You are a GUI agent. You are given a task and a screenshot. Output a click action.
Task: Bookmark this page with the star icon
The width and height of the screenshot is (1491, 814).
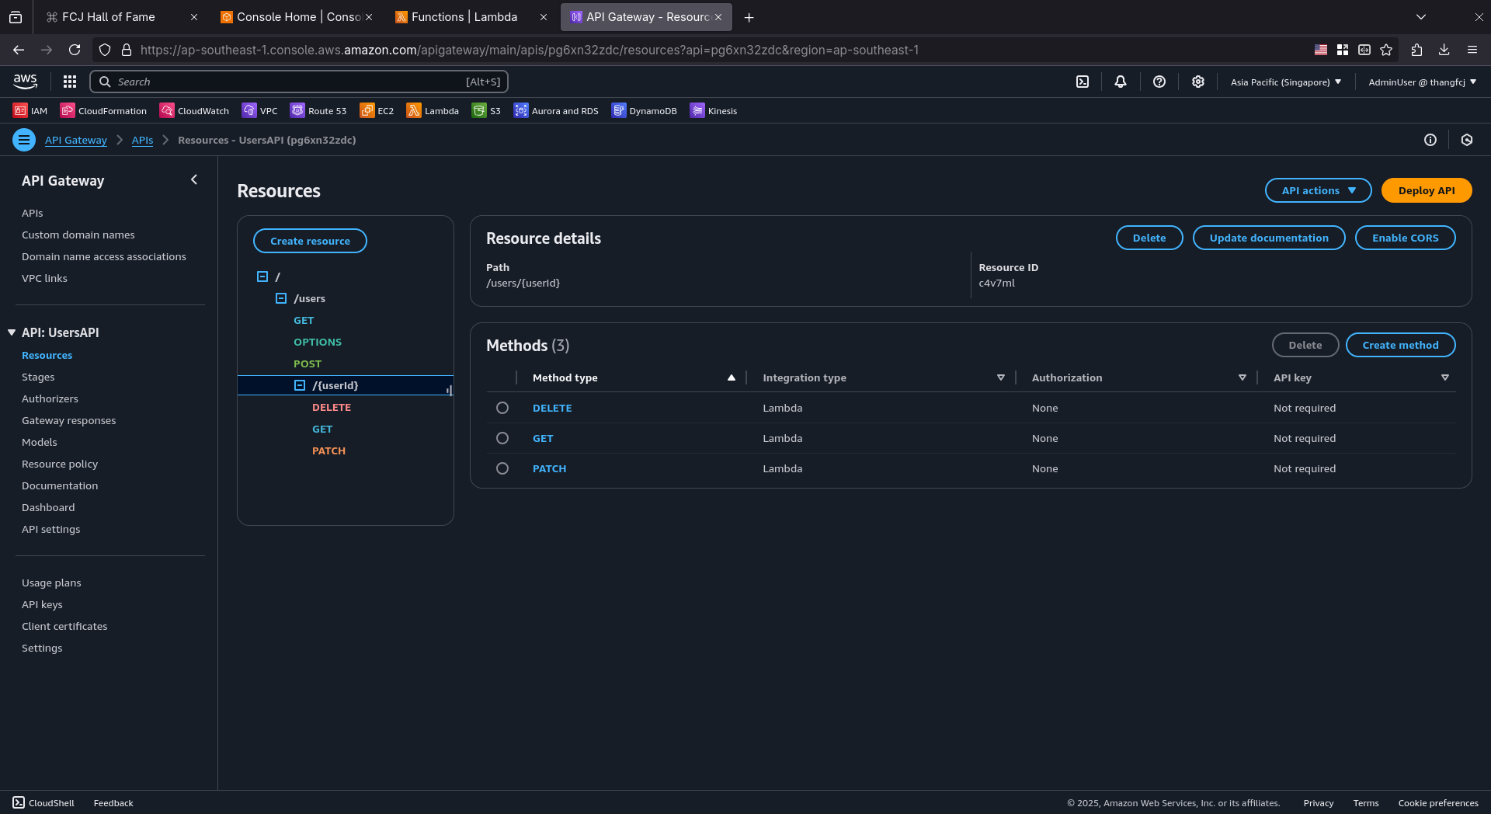coord(1386,50)
